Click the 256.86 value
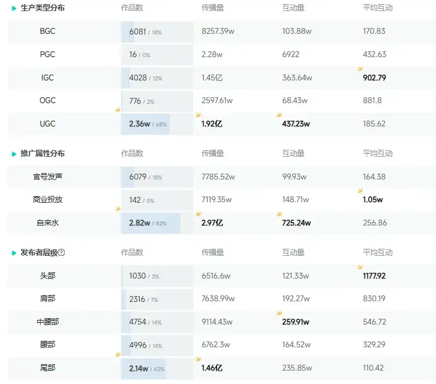 [x=375, y=223]
